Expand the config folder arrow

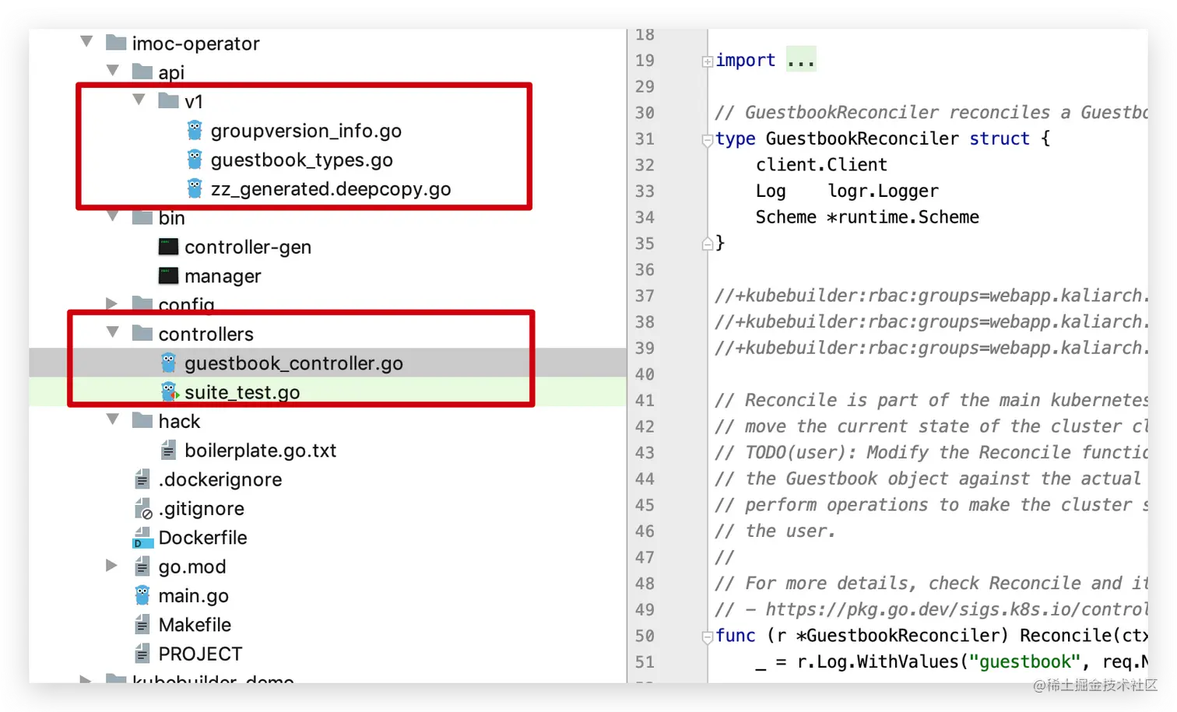coord(112,303)
